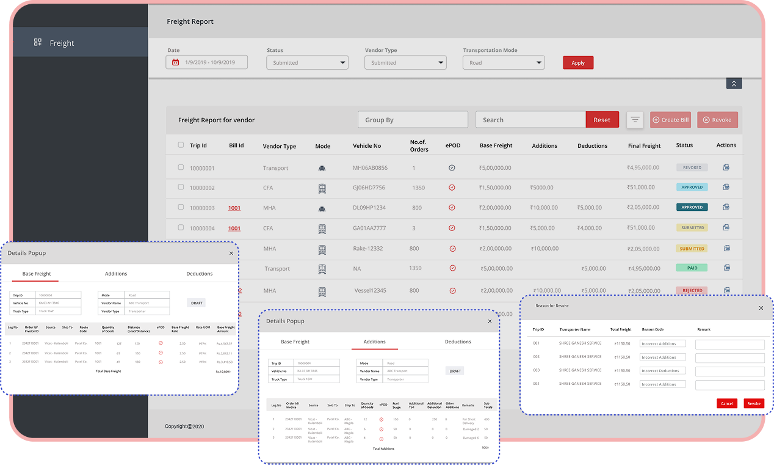Select the Additions tab in Base Freight popup
The width and height of the screenshot is (774, 465).
click(x=116, y=274)
